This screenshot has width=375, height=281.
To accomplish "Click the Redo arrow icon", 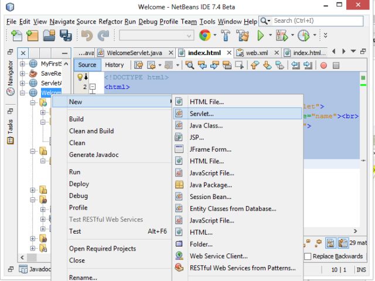I will tap(103, 36).
